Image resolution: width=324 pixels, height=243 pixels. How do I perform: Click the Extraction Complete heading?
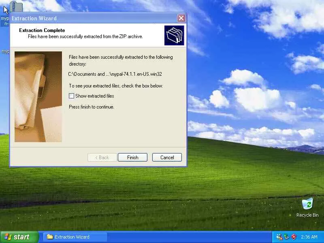[42, 30]
